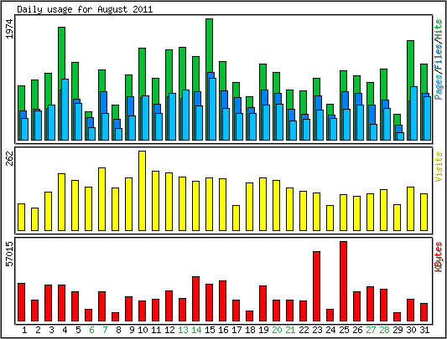Click green weekend day label 28
Viewport: 447px width, 339px height.
384,330
